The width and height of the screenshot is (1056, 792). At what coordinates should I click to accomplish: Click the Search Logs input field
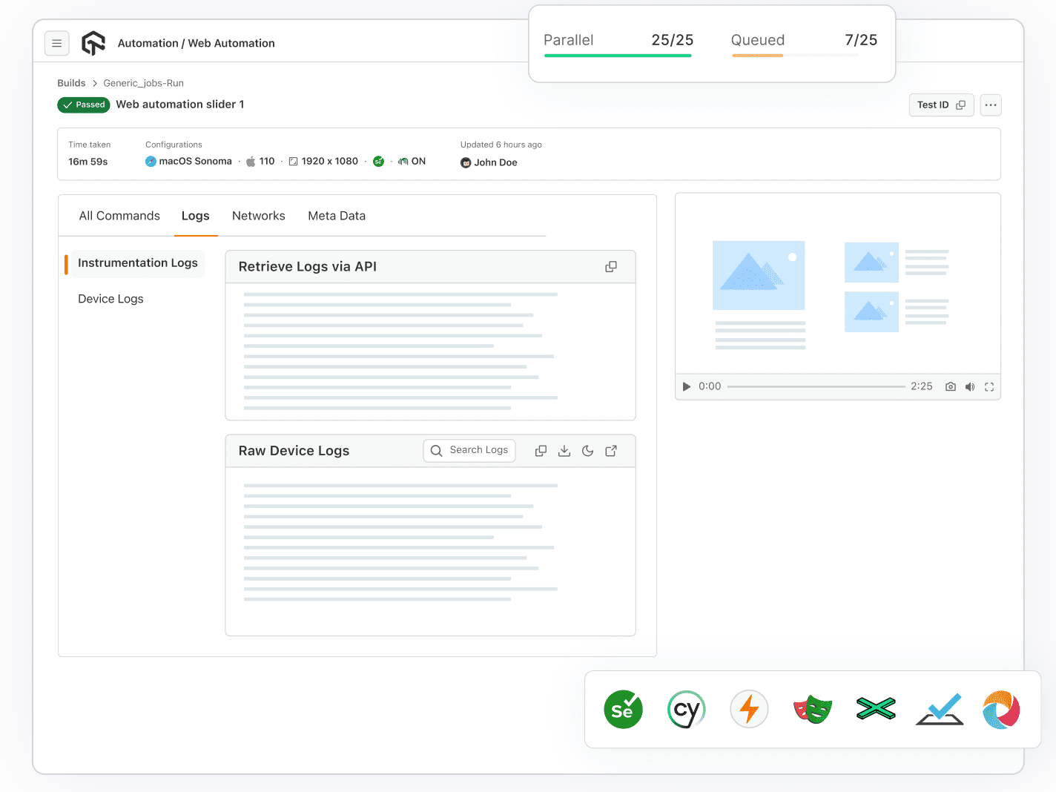click(478, 450)
